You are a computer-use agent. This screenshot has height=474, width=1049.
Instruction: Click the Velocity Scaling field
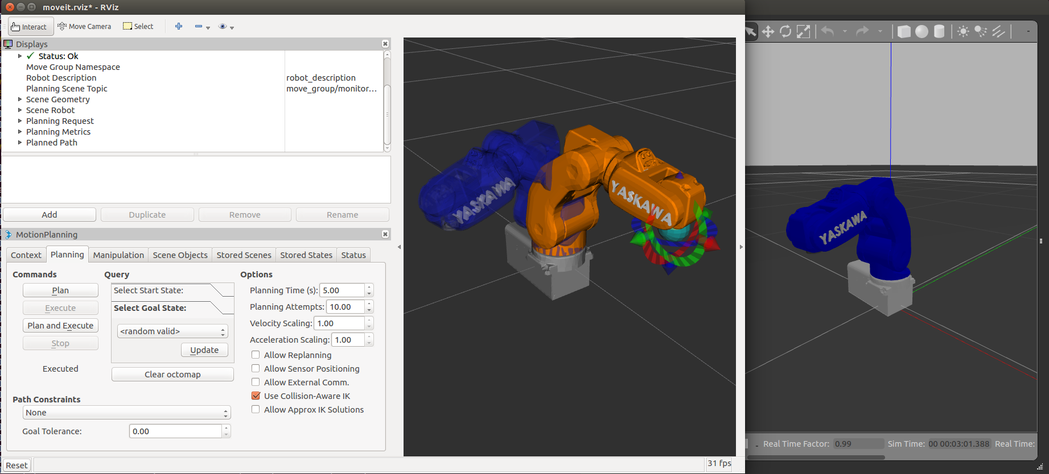pyautogui.click(x=339, y=323)
